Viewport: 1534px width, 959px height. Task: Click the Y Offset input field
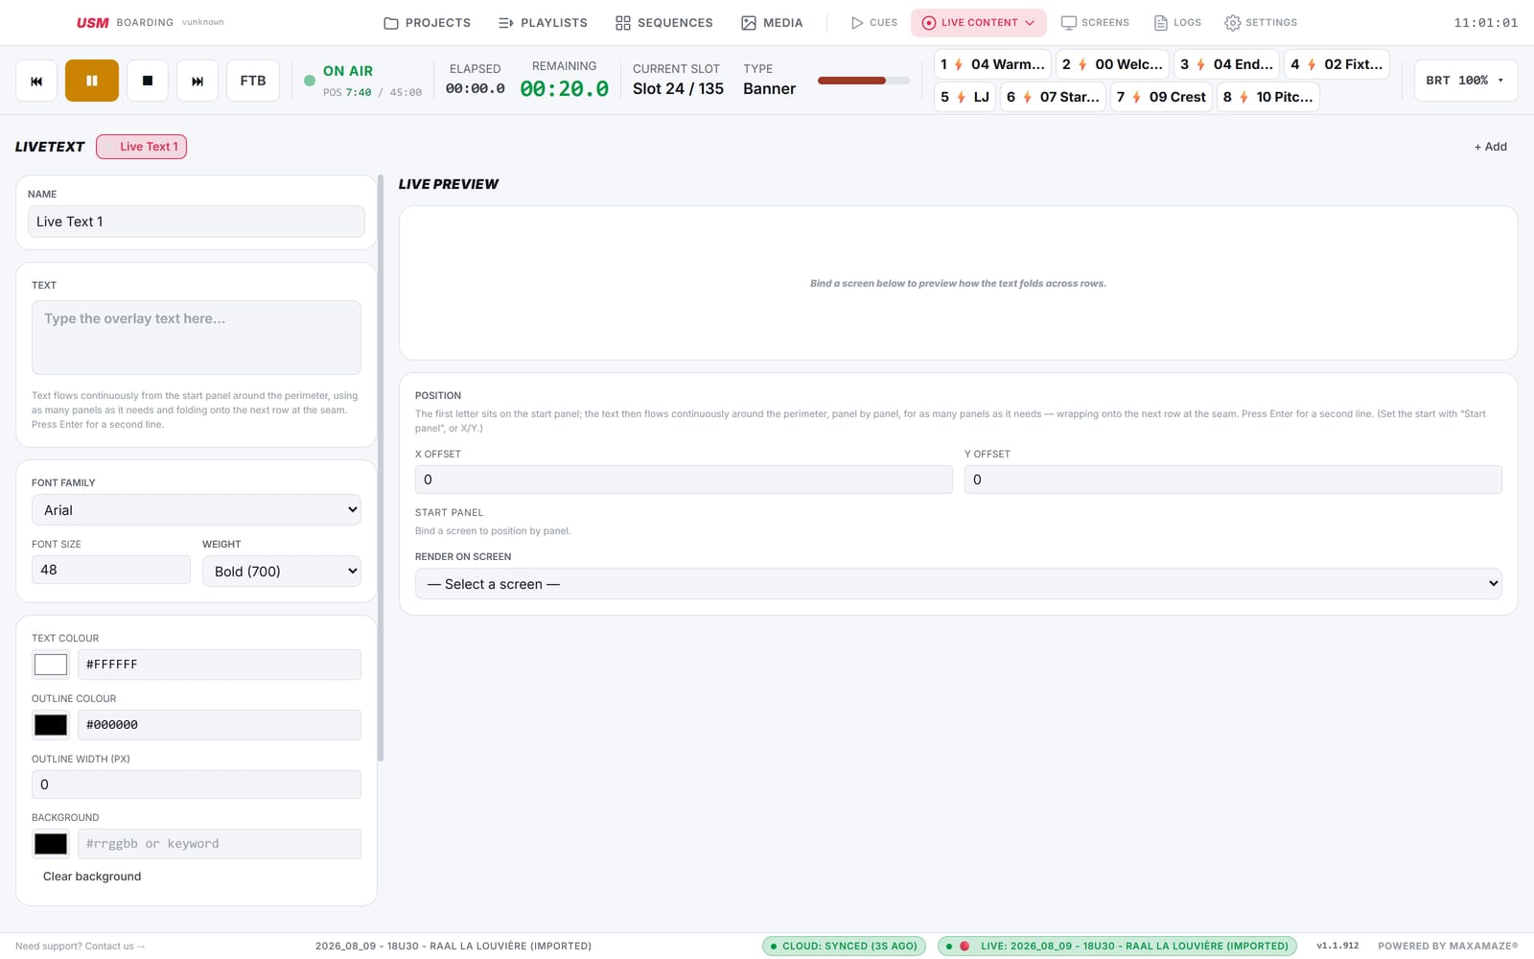(x=1233, y=479)
